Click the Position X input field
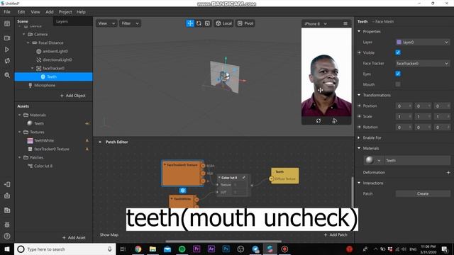Viewport: 454px width, 255px height. 404,106
